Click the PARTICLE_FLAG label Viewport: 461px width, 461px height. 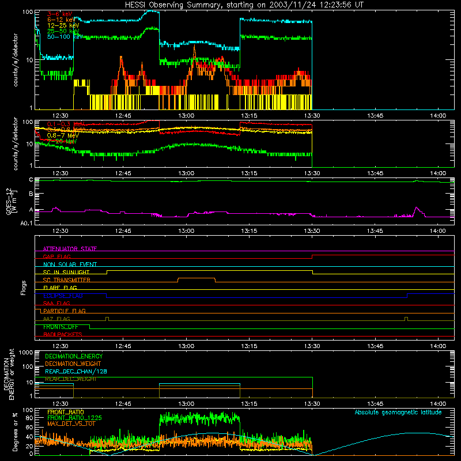pyautogui.click(x=65, y=311)
